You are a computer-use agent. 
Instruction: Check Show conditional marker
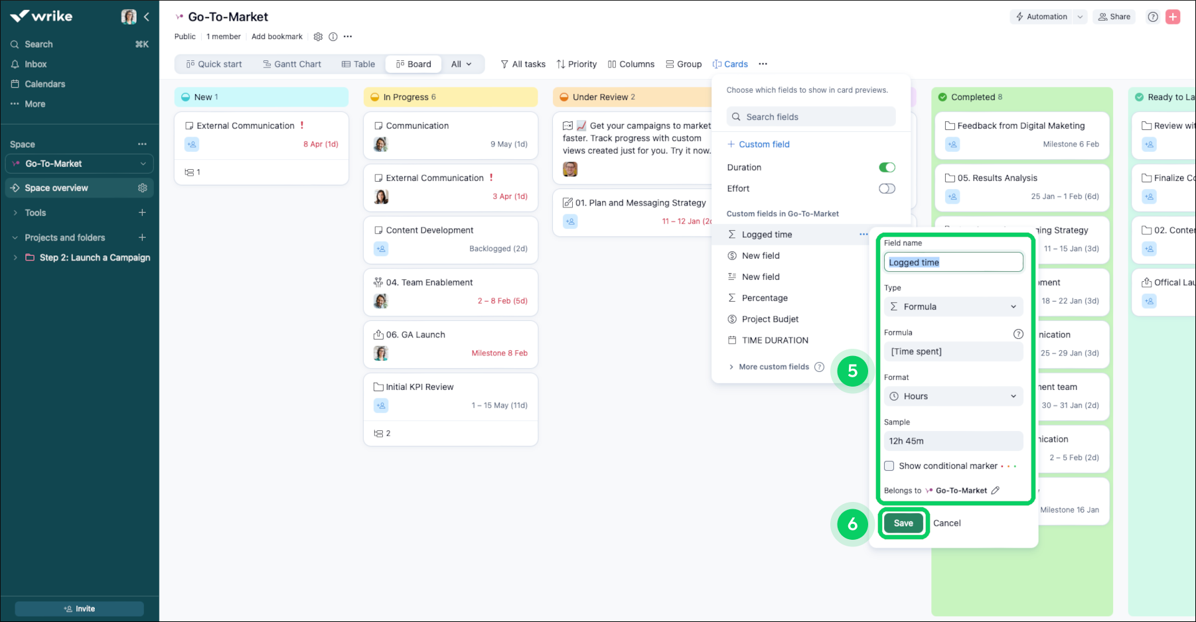[889, 466]
